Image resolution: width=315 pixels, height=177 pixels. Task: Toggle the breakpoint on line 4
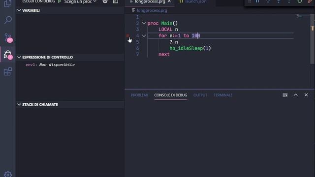(128, 36)
